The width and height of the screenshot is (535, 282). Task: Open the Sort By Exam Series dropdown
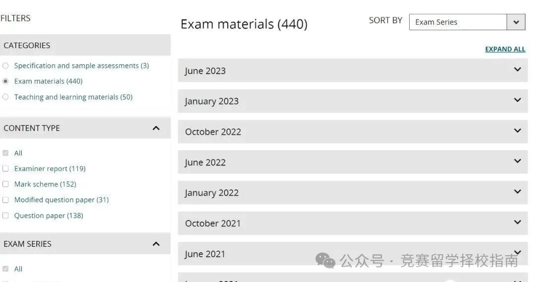click(x=467, y=22)
